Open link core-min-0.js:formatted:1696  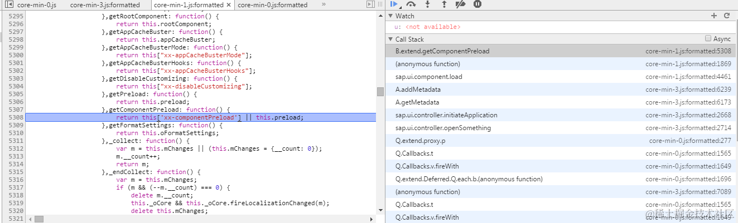688,179
